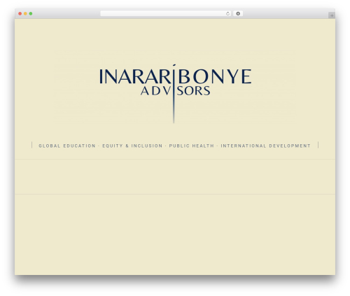The height and width of the screenshot is (296, 350).
Task: Maximize the window with green button
Action: pyautogui.click(x=31, y=14)
